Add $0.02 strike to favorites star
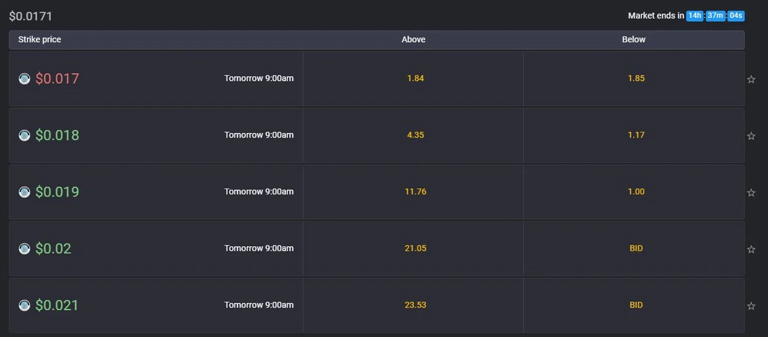768x337 pixels. (x=751, y=249)
